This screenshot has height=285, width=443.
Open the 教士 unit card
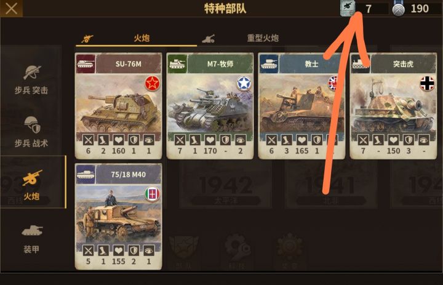[x=301, y=106]
